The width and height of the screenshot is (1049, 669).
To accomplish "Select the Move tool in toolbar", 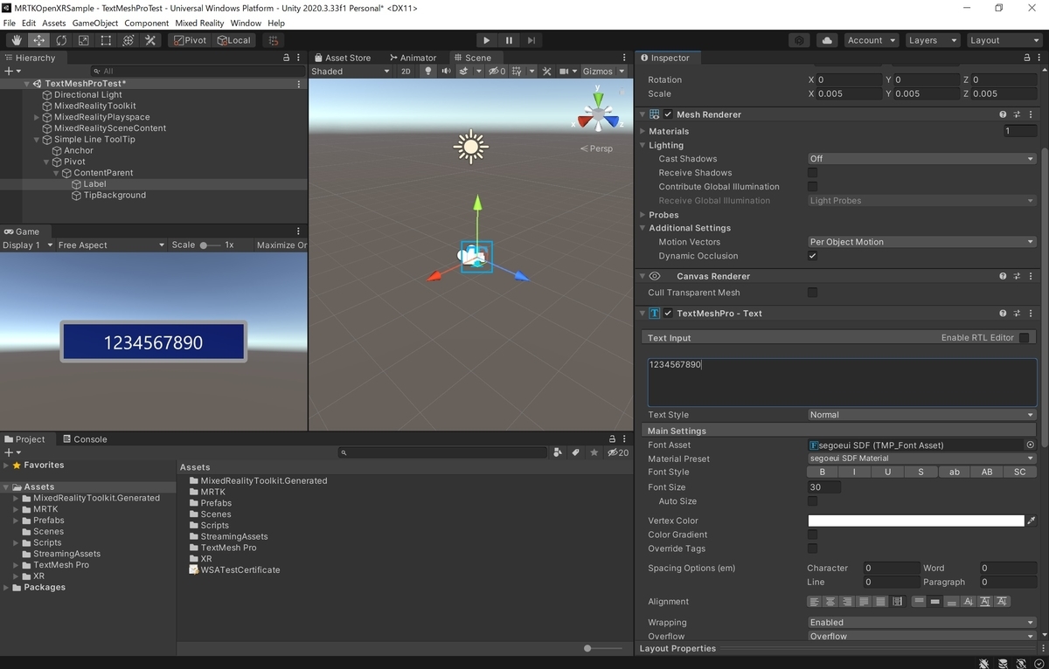I will pos(39,40).
